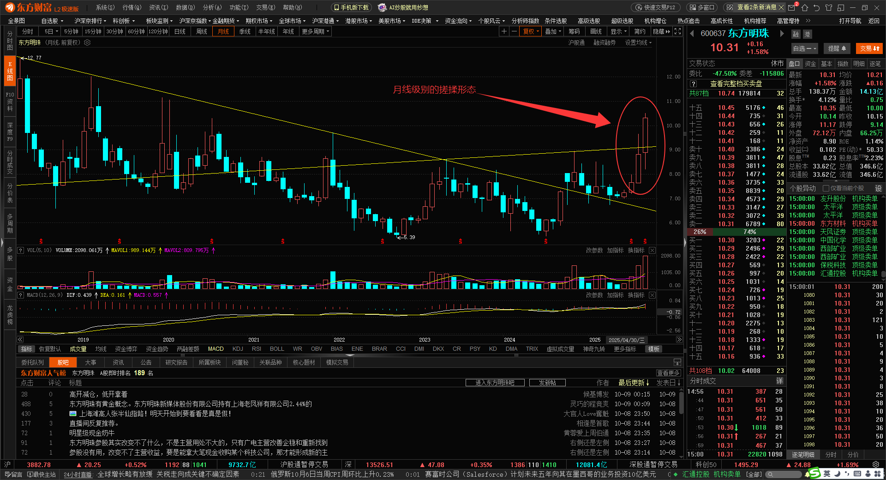Open the 研究报告 tab
This screenshot has width=886, height=480.
click(176, 362)
